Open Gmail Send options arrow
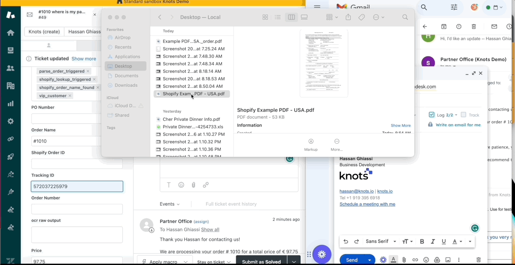The image size is (515, 265). click(369, 260)
